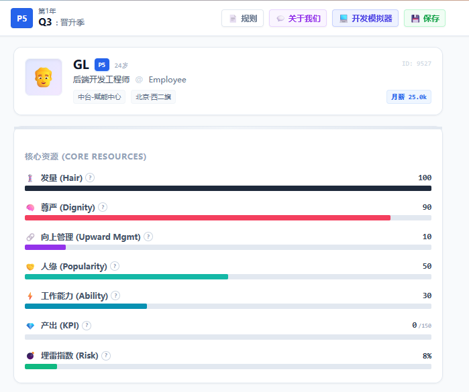Open the 埋雷指数 (Risk) help icon
Screen dimensions: 469x392
(x=106, y=356)
